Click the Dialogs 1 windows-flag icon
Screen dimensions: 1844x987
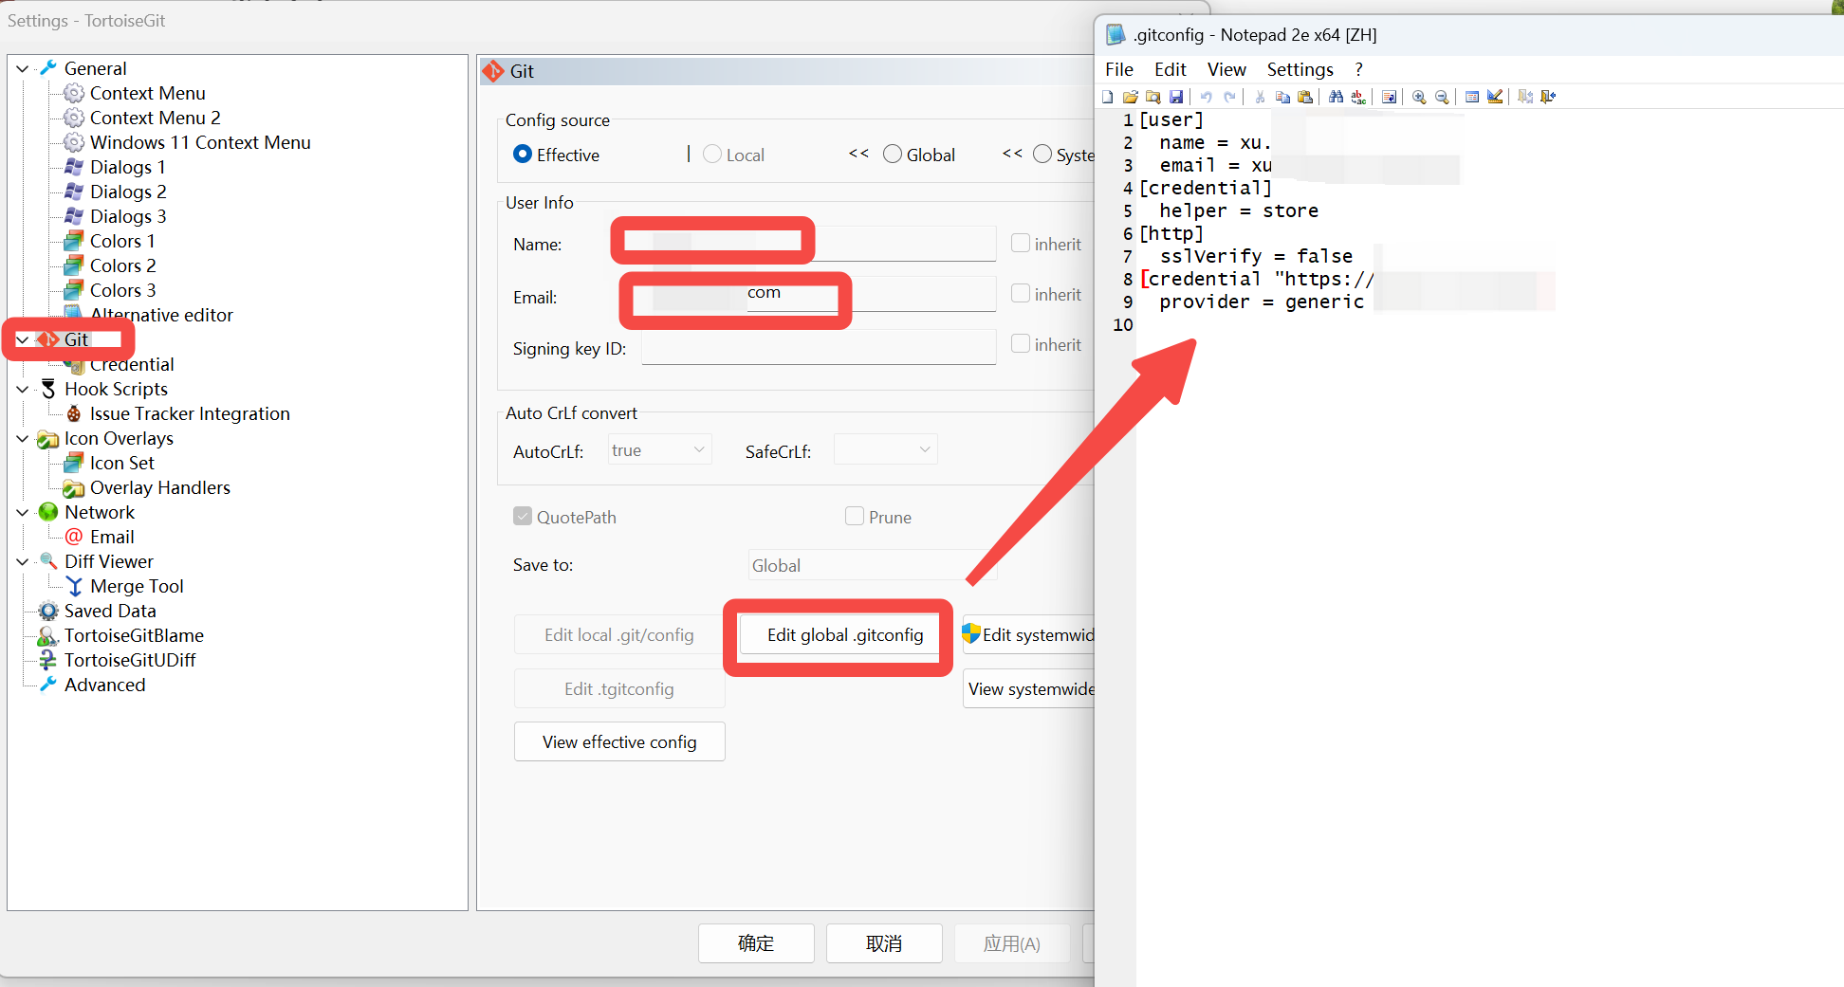(74, 167)
